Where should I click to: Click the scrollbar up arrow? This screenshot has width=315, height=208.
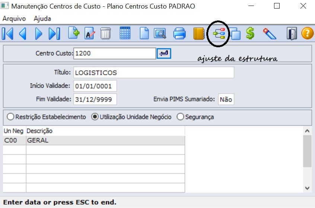307,131
